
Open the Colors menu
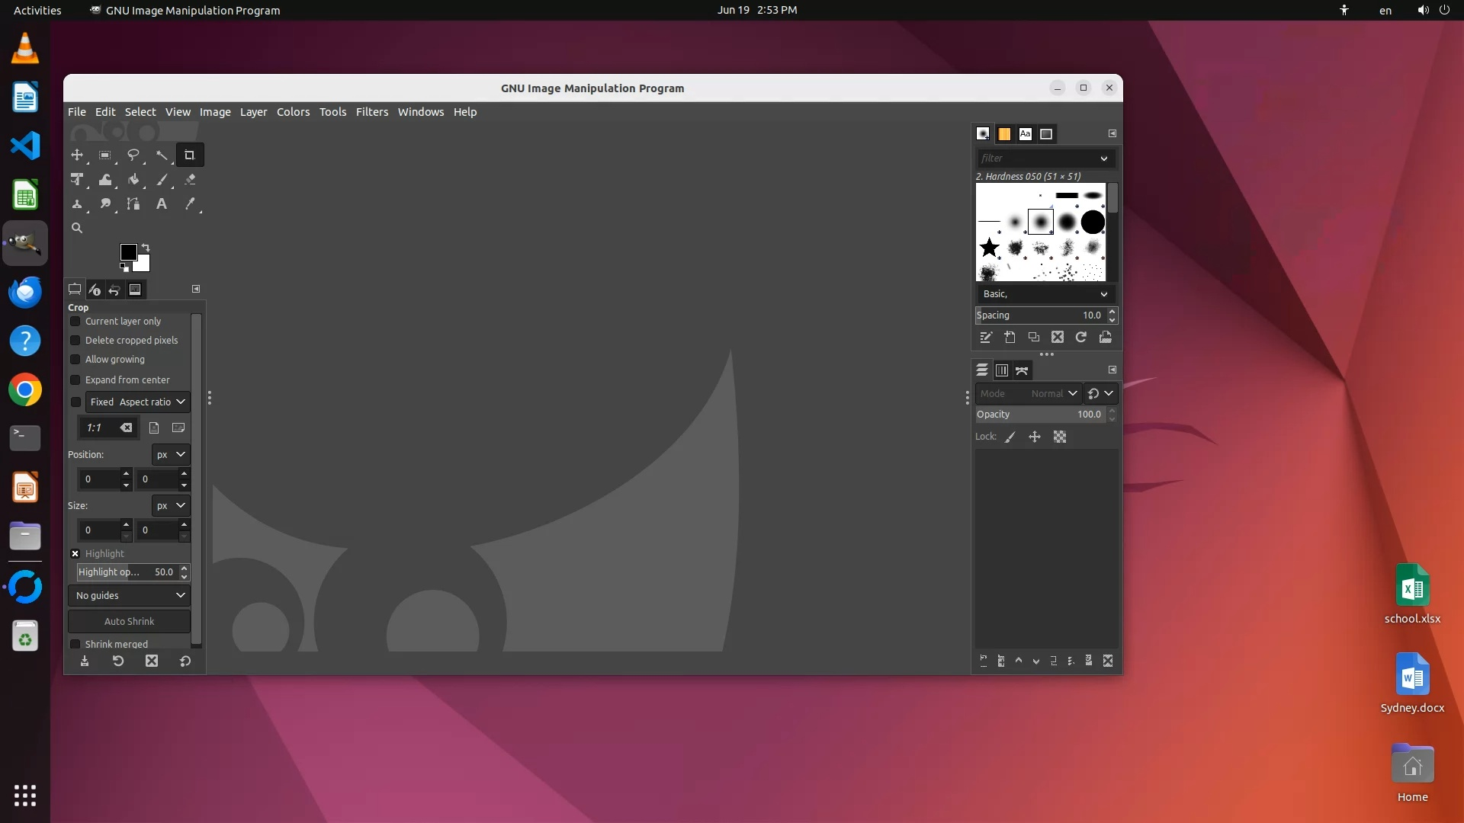pos(293,112)
